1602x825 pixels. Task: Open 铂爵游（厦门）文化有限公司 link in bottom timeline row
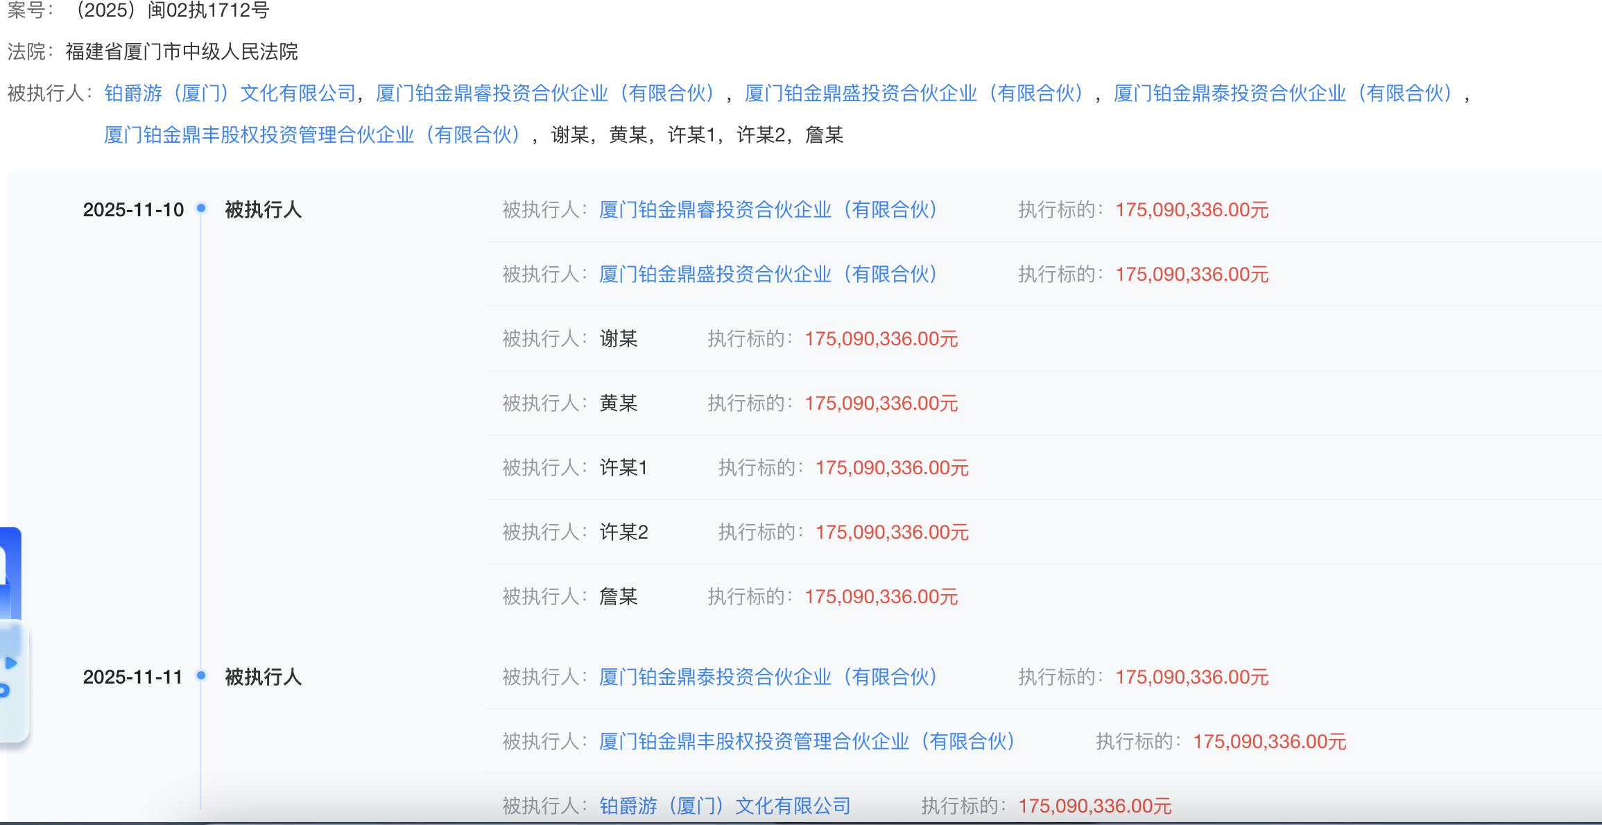[725, 806]
